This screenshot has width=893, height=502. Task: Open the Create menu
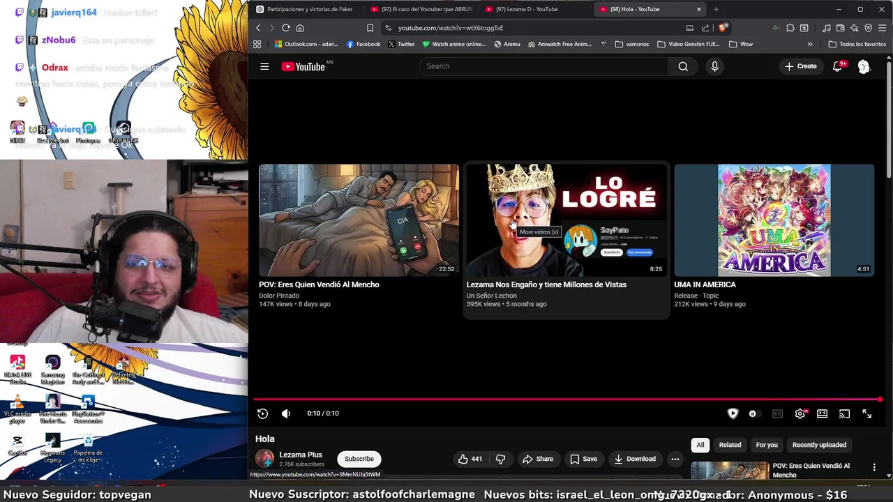click(x=800, y=66)
